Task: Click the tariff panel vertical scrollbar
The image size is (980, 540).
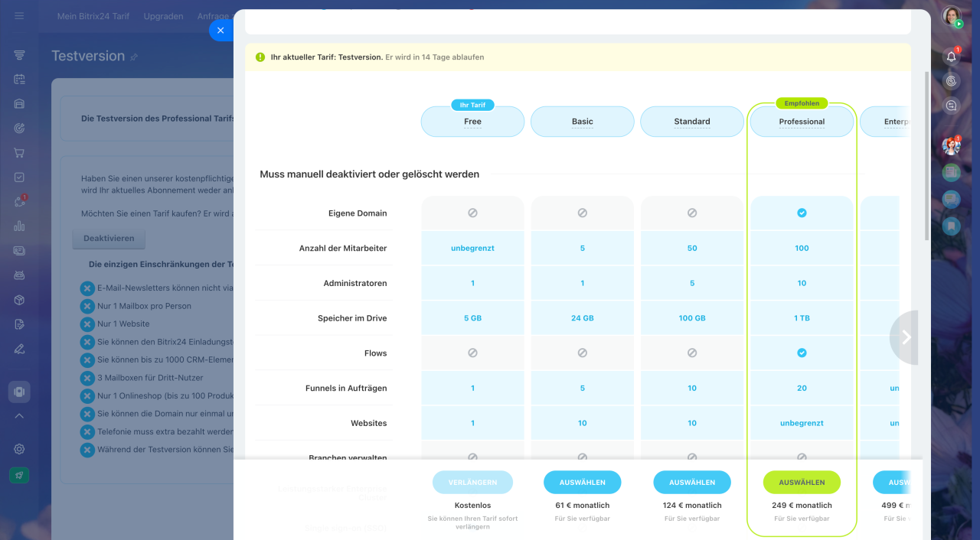Action: [x=928, y=155]
